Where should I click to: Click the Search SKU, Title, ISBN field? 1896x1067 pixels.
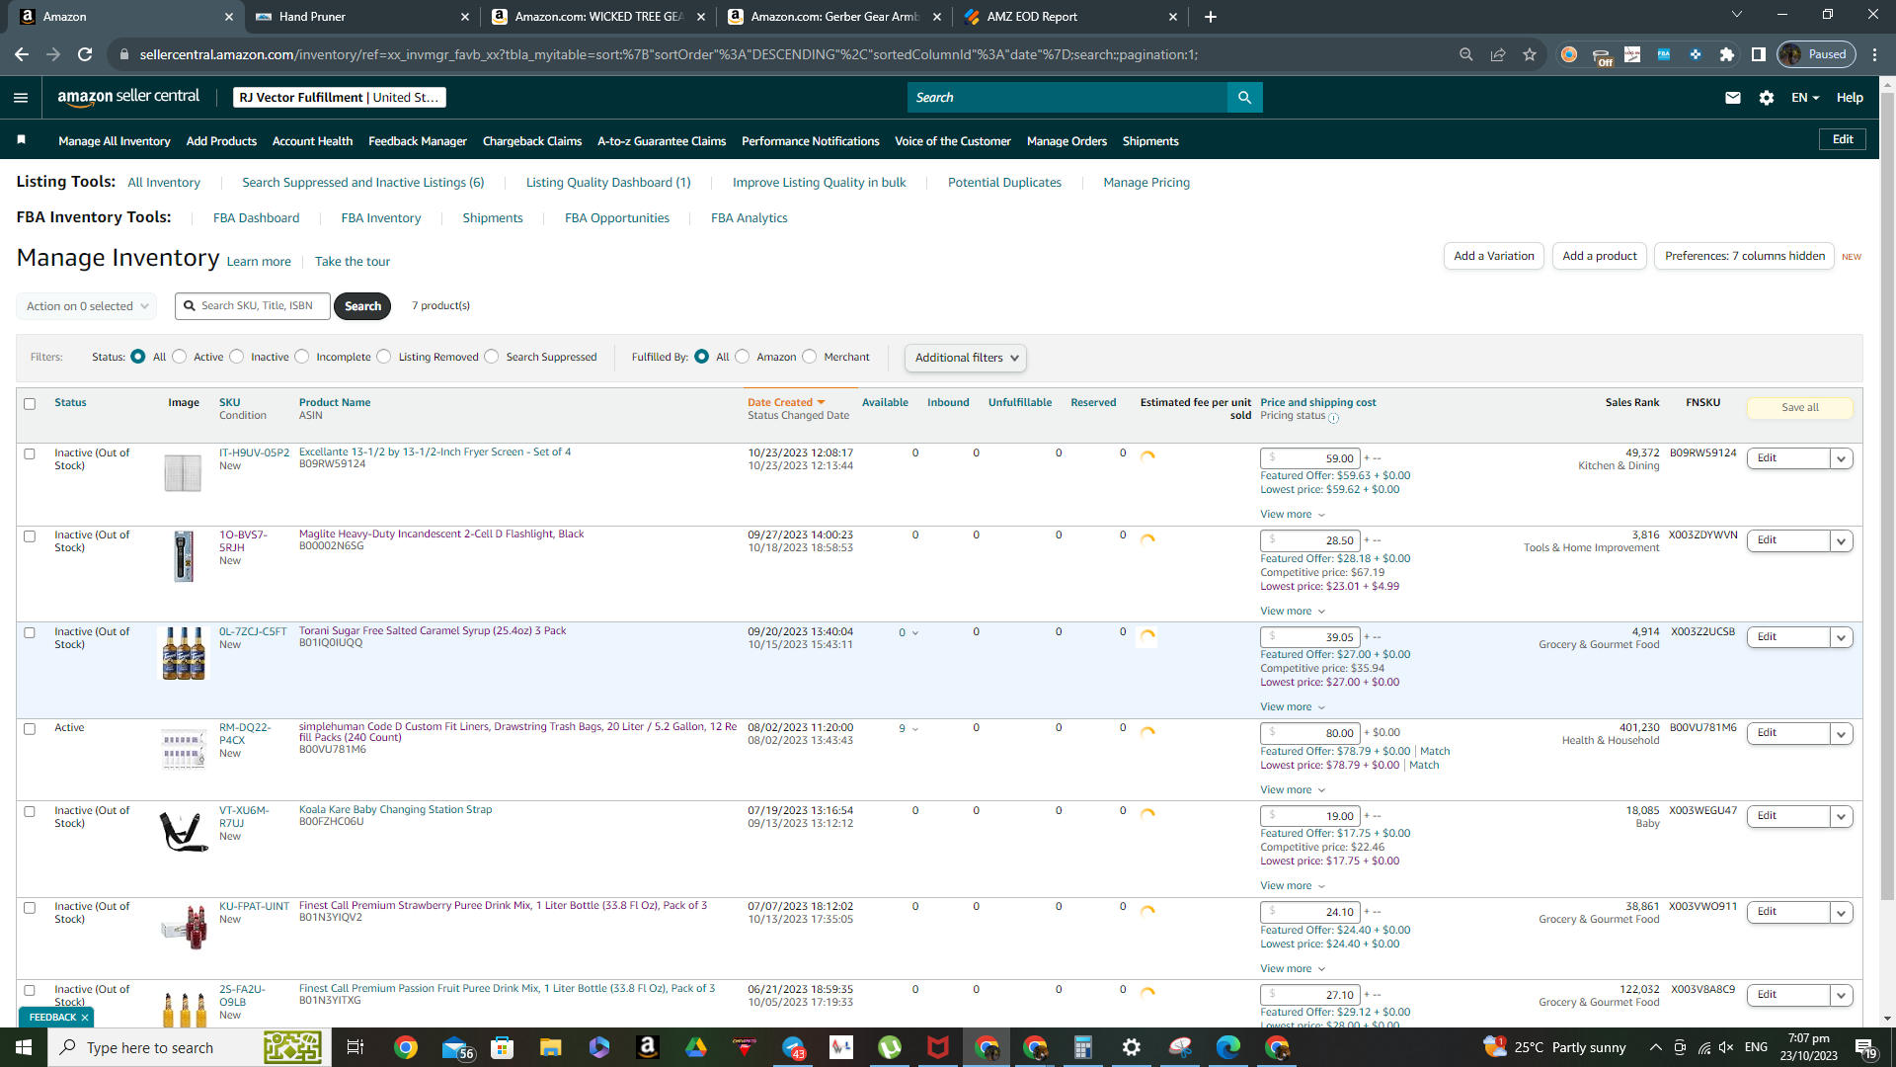(x=255, y=306)
